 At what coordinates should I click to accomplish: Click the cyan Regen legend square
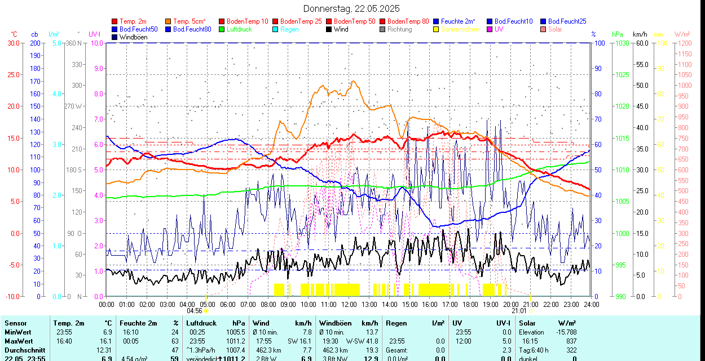275,29
